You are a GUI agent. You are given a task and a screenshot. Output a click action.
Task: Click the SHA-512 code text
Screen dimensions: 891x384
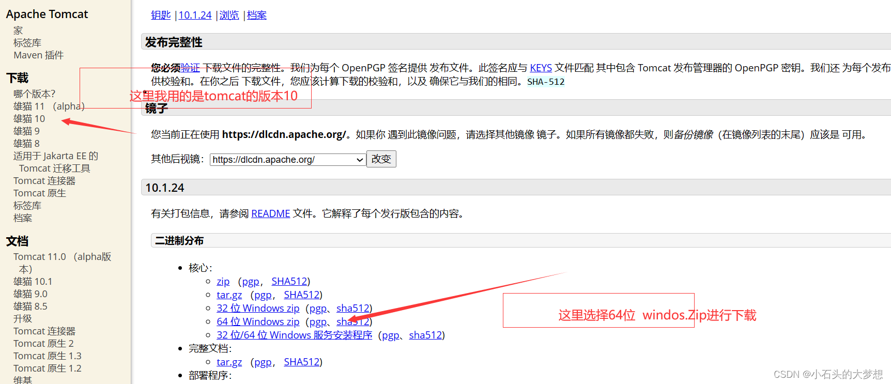pyautogui.click(x=546, y=82)
